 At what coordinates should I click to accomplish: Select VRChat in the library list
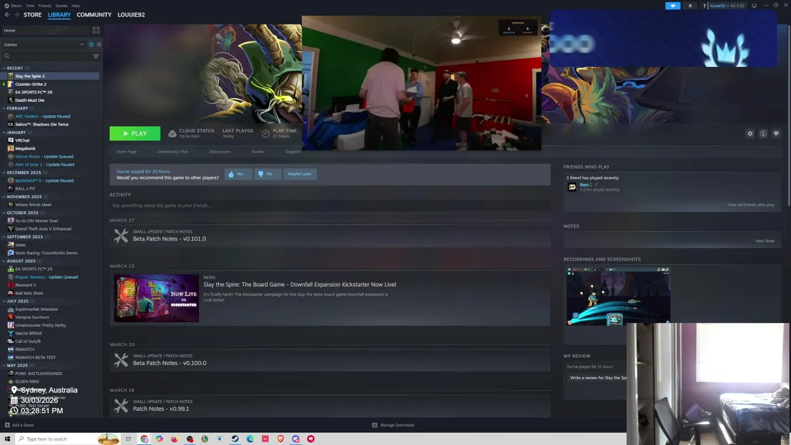22,140
